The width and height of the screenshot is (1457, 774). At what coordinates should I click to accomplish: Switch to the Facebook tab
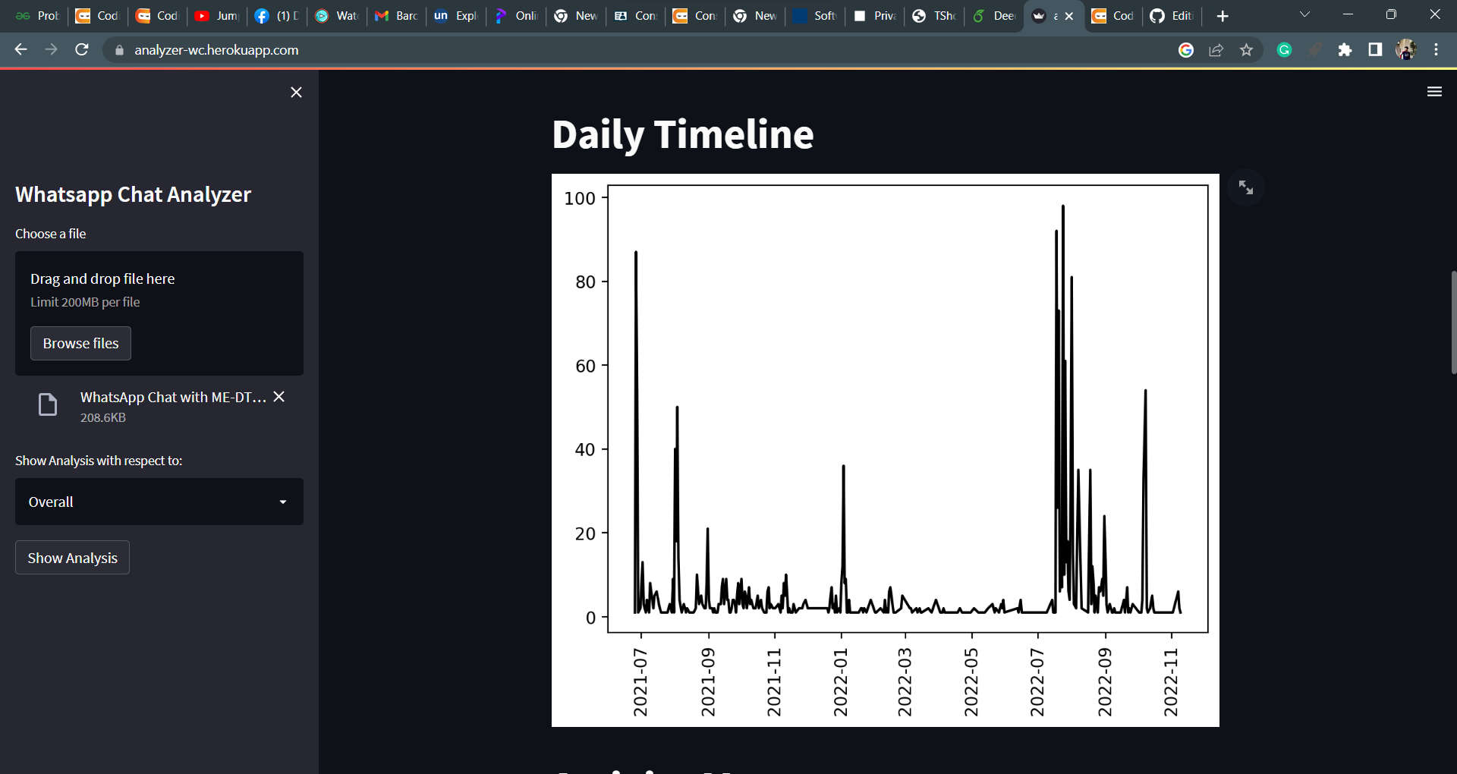(x=277, y=16)
